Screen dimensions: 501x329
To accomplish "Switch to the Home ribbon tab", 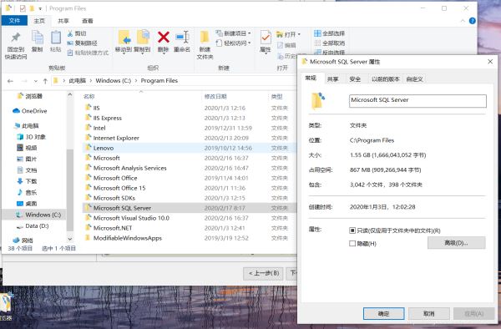I will coord(39,21).
